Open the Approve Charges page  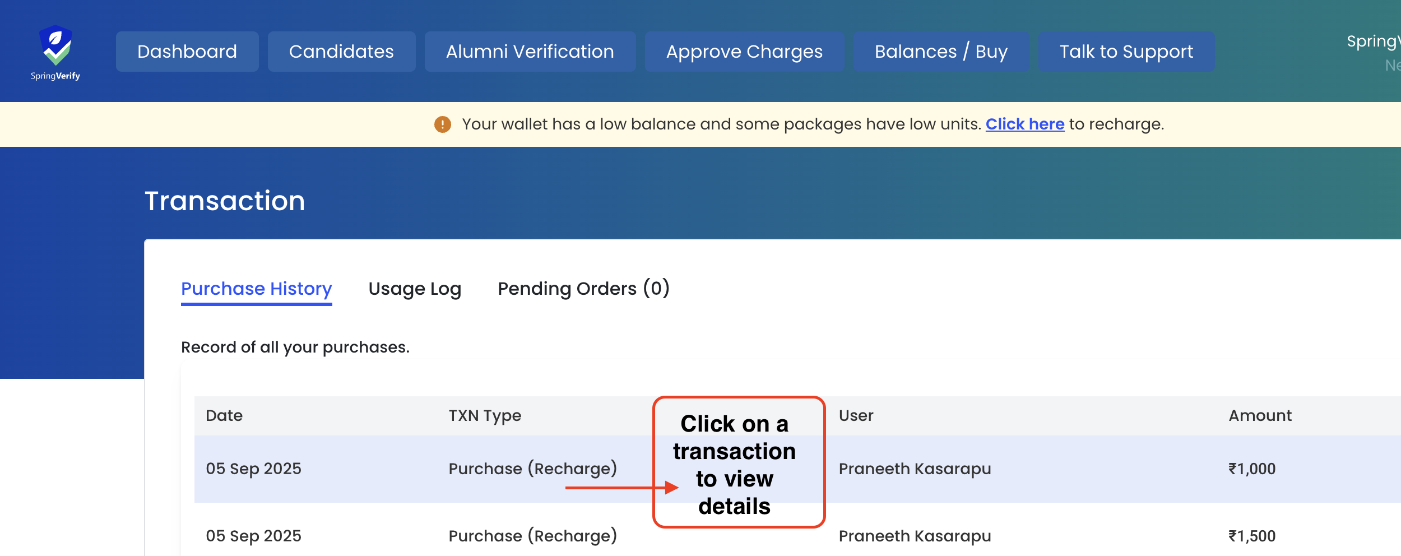(x=744, y=52)
